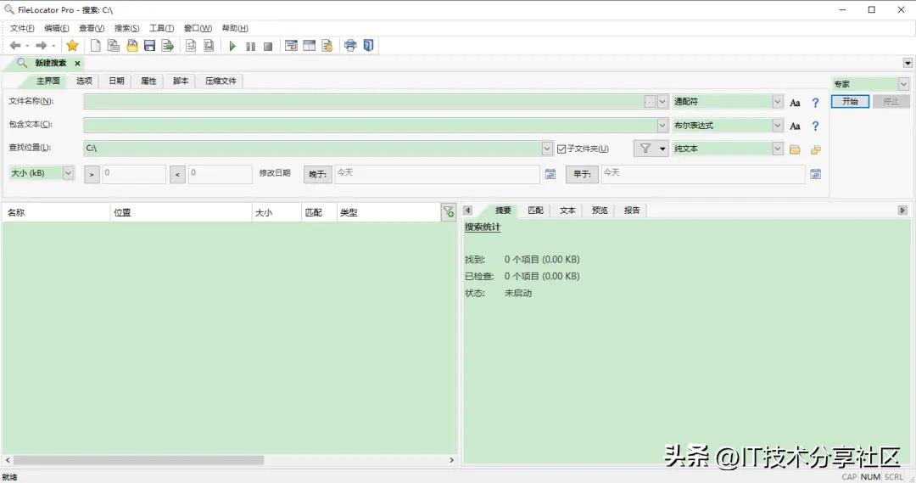Image resolution: width=916 pixels, height=483 pixels.
Task: Click the pause icon in the toolbar
Action: click(x=250, y=46)
